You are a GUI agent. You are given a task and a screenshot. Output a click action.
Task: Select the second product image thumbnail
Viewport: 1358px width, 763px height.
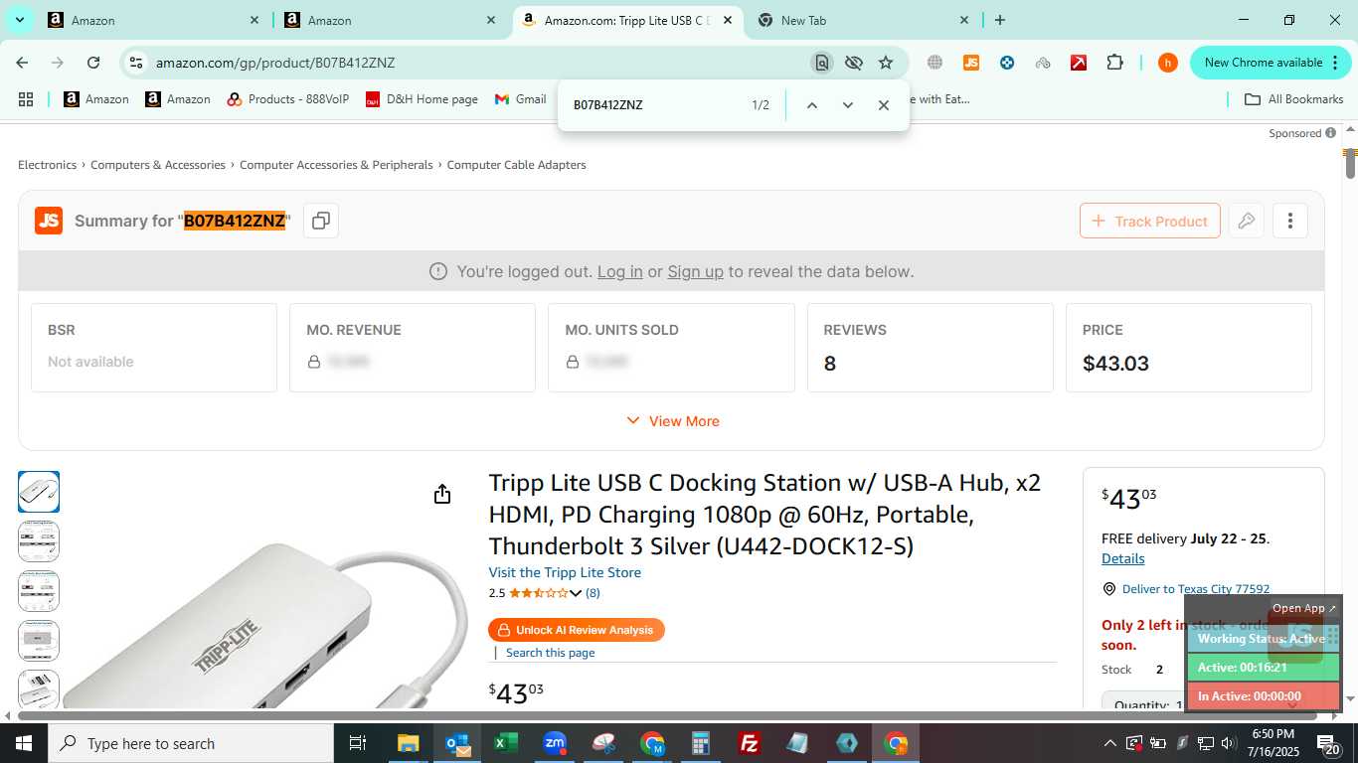point(39,541)
